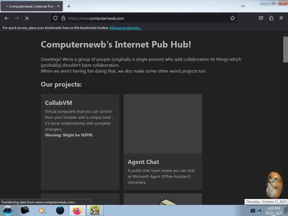Click the Our projects heading
The width and height of the screenshot is (288, 216).
[61, 84]
